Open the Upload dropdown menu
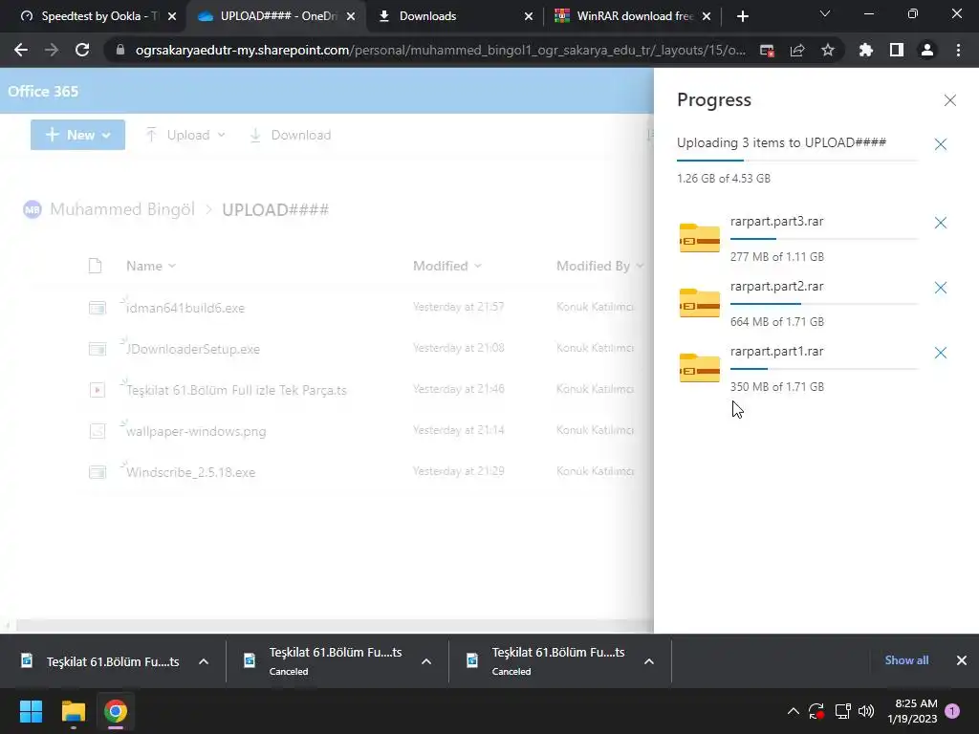The image size is (979, 734). (185, 135)
